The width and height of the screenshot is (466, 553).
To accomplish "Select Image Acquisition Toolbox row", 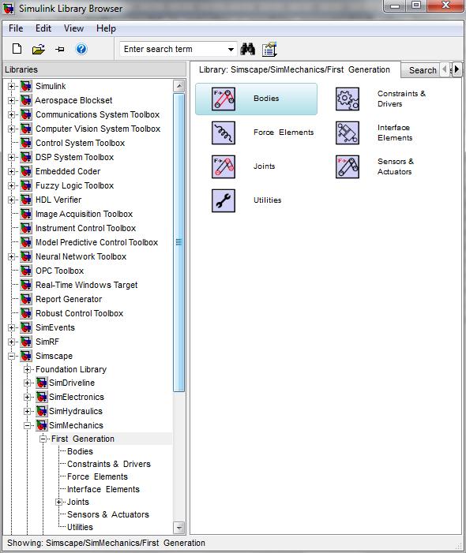I will point(84,214).
